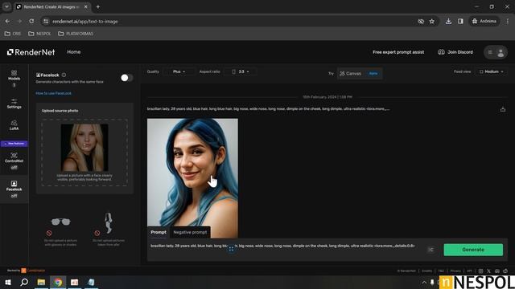Open browser downloads icon
The image size is (515, 289).
coord(448,22)
